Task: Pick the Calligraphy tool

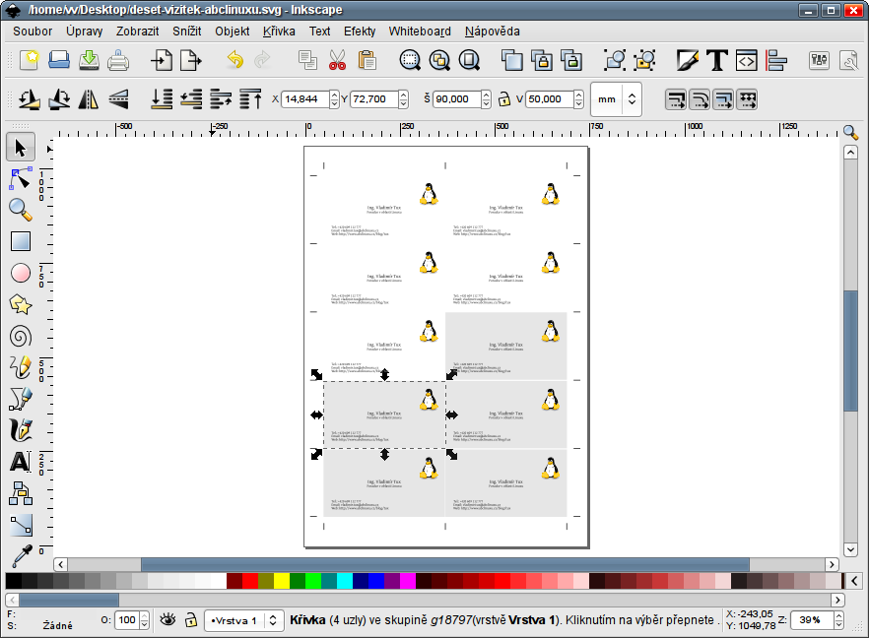Action: 21,430
